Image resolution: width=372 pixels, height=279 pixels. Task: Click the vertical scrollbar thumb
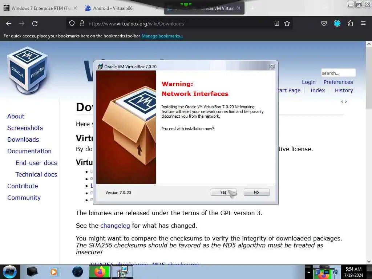(369, 78)
